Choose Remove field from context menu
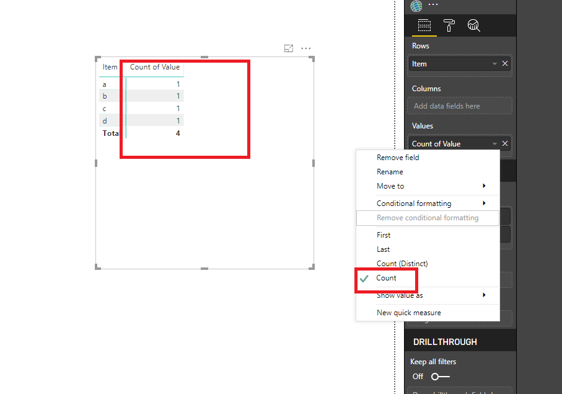 click(428, 158)
